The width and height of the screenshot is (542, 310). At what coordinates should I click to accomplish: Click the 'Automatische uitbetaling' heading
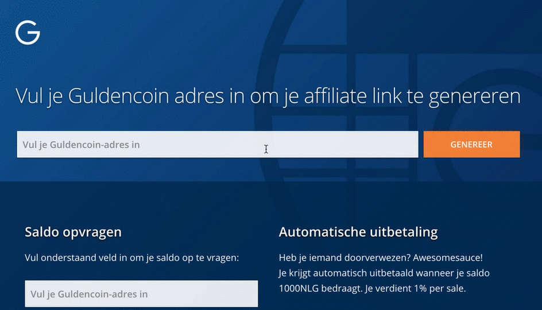pos(358,232)
